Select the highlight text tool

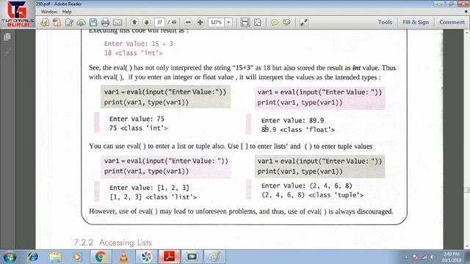point(286,22)
